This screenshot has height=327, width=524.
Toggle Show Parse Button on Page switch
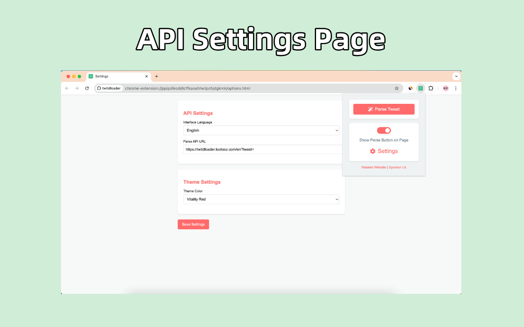tap(384, 130)
